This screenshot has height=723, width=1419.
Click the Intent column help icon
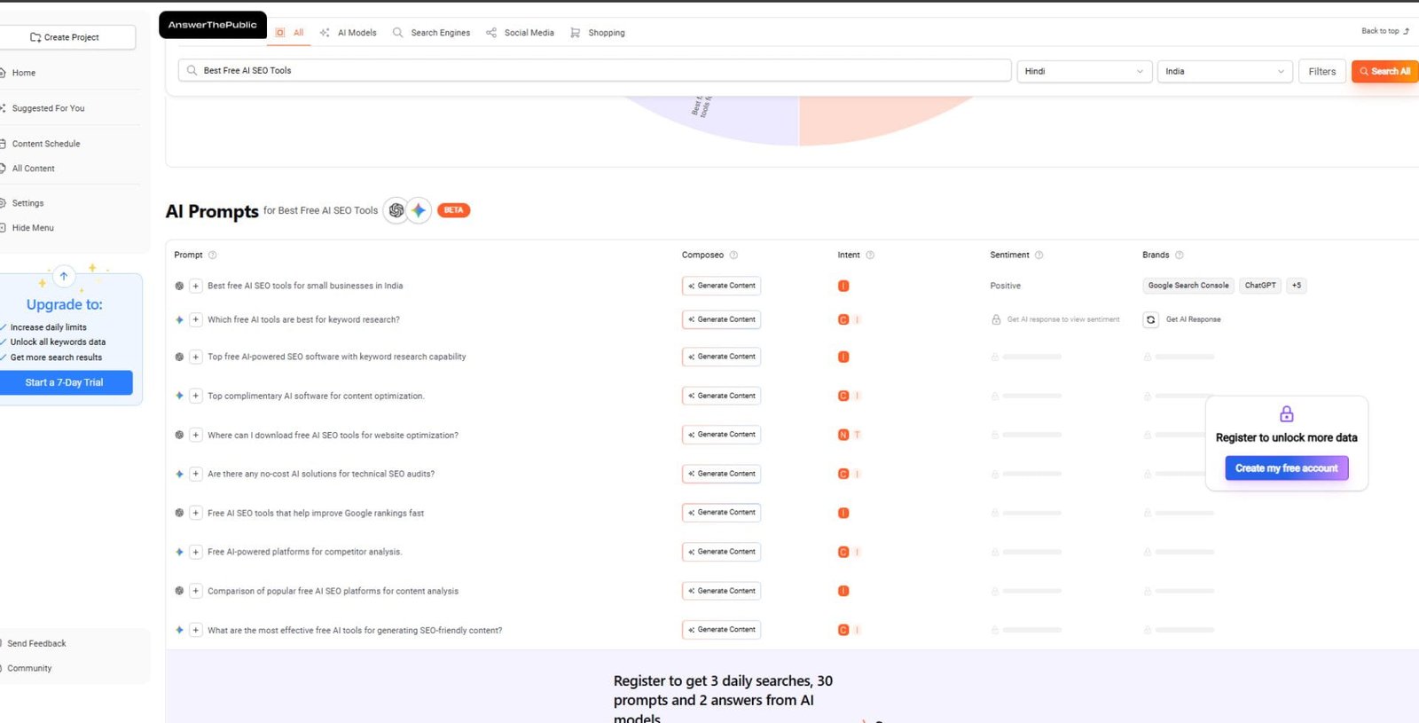click(x=870, y=255)
